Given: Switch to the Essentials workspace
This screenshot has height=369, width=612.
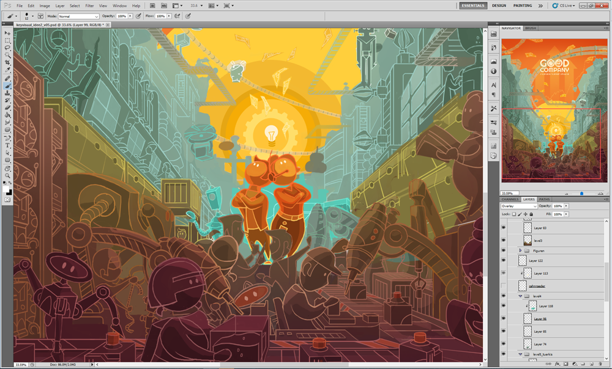Looking at the screenshot, I should (x=473, y=6).
